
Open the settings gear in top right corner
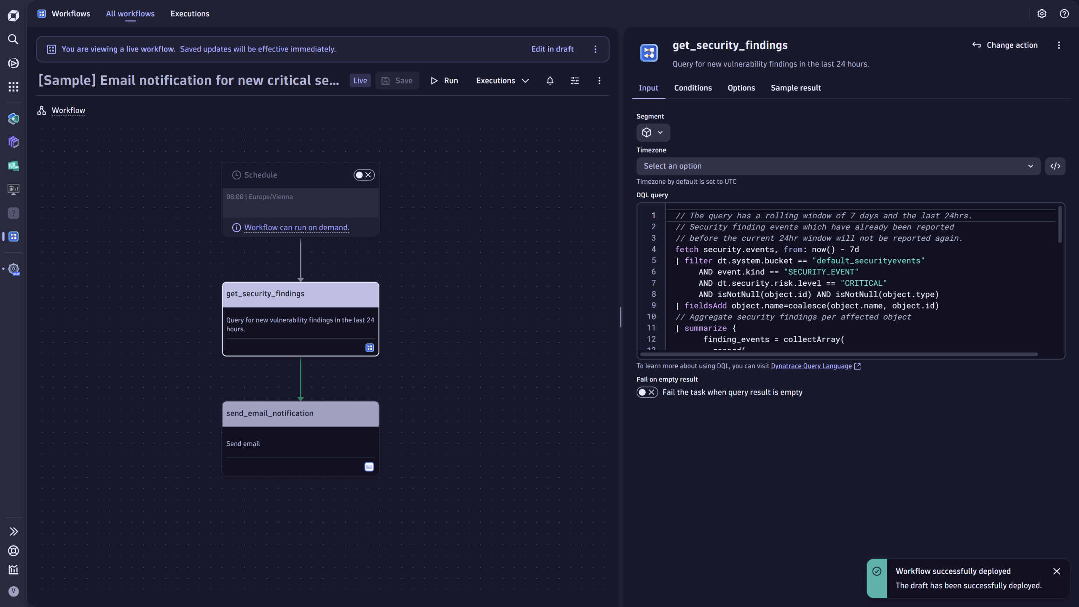click(x=1042, y=14)
